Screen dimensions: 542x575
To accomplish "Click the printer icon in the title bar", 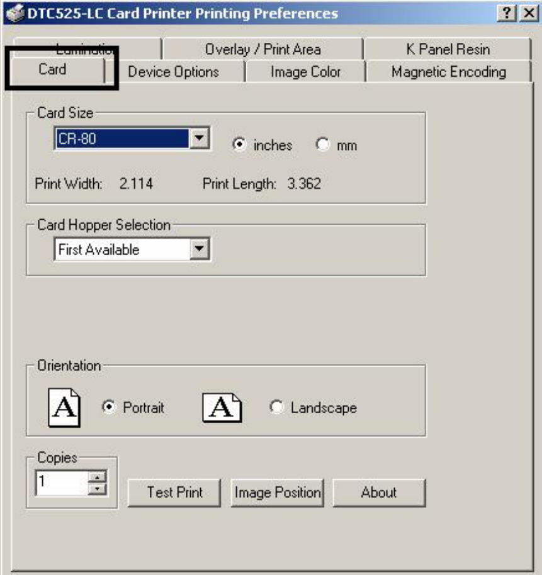I will (x=15, y=14).
